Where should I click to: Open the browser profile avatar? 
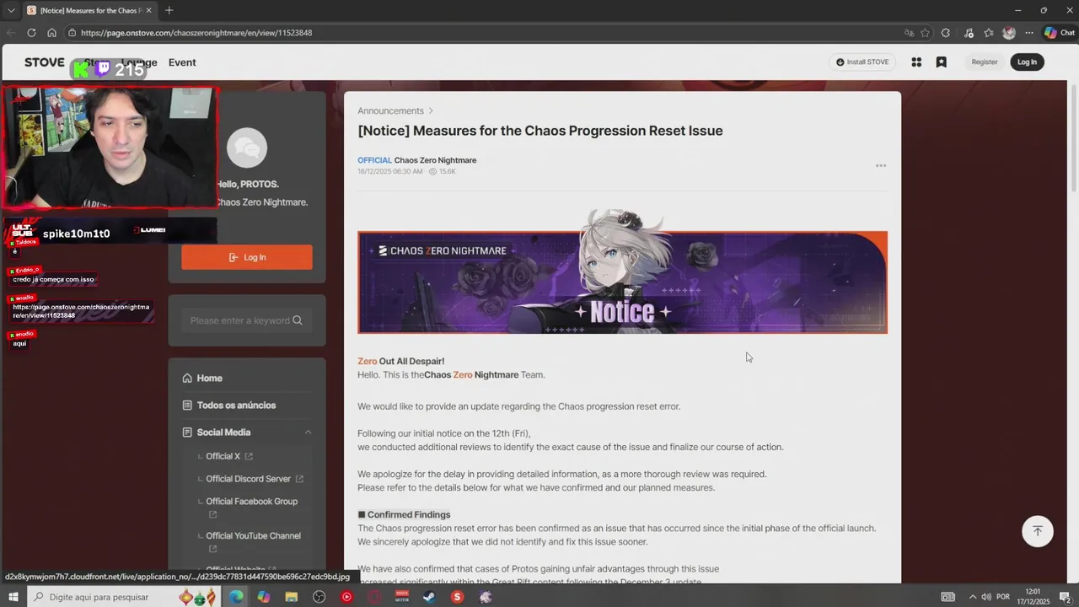coord(1009,33)
